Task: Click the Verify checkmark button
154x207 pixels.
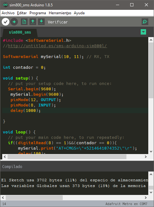Action: [x=5, y=22]
